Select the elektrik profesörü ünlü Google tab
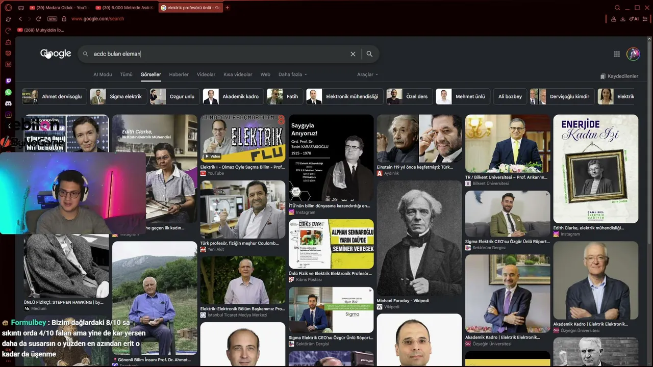 click(190, 8)
